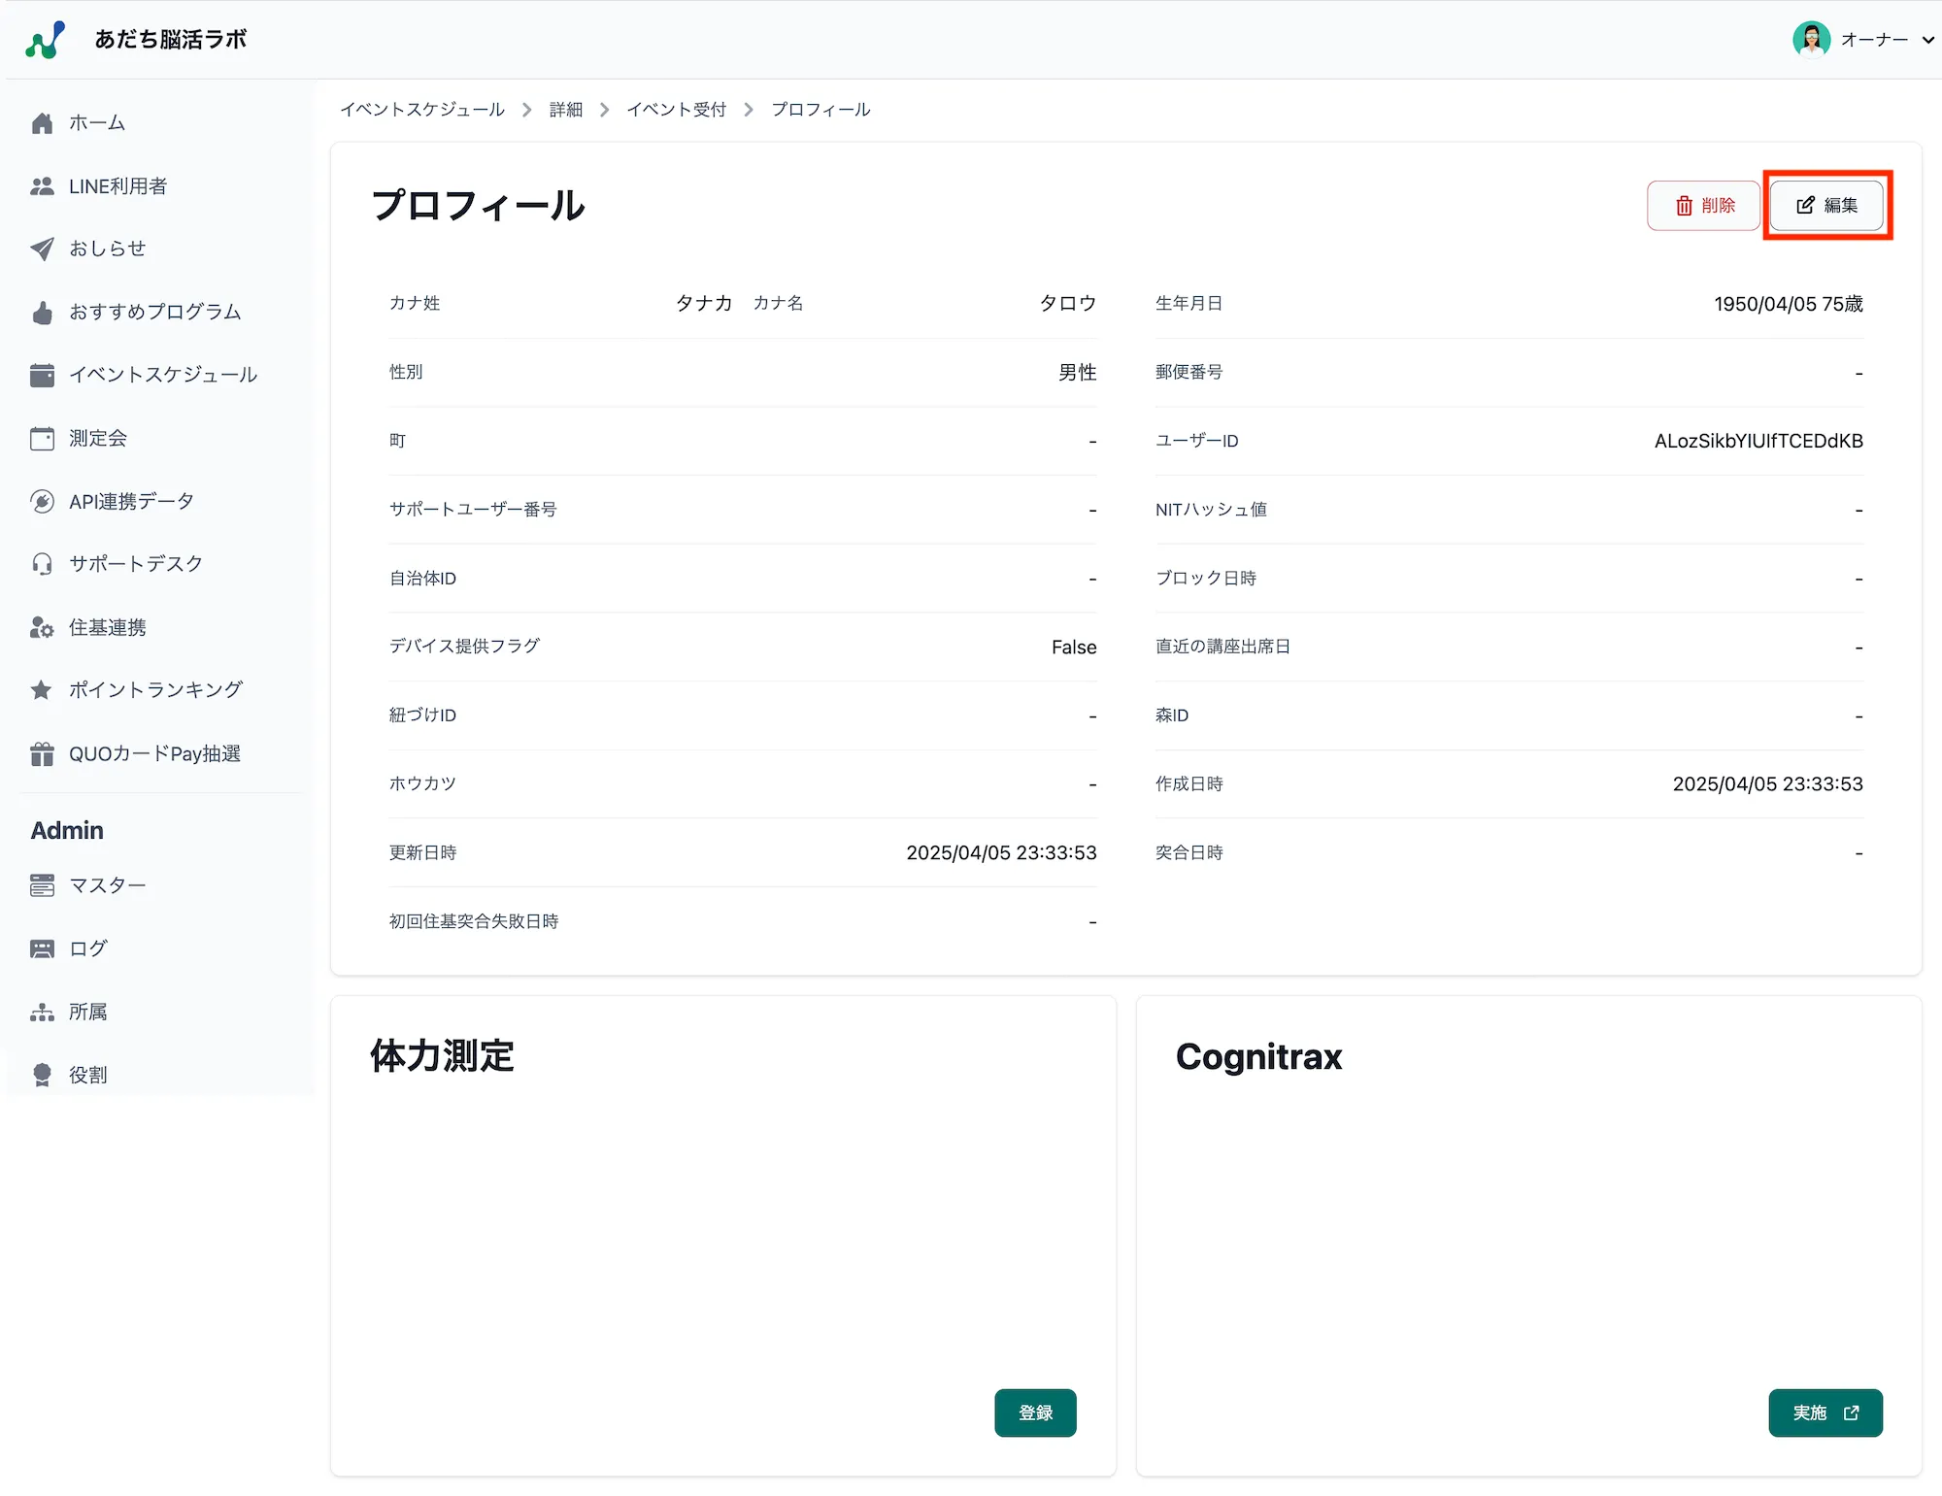The width and height of the screenshot is (1942, 1496).
Task: Click the ポイントランキング star icon
Action: click(x=43, y=689)
